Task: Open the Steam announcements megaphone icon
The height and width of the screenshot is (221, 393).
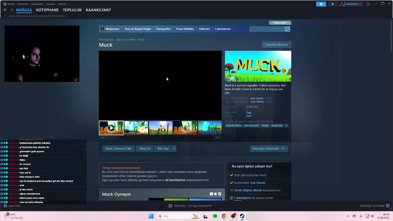Action: click(x=321, y=4)
